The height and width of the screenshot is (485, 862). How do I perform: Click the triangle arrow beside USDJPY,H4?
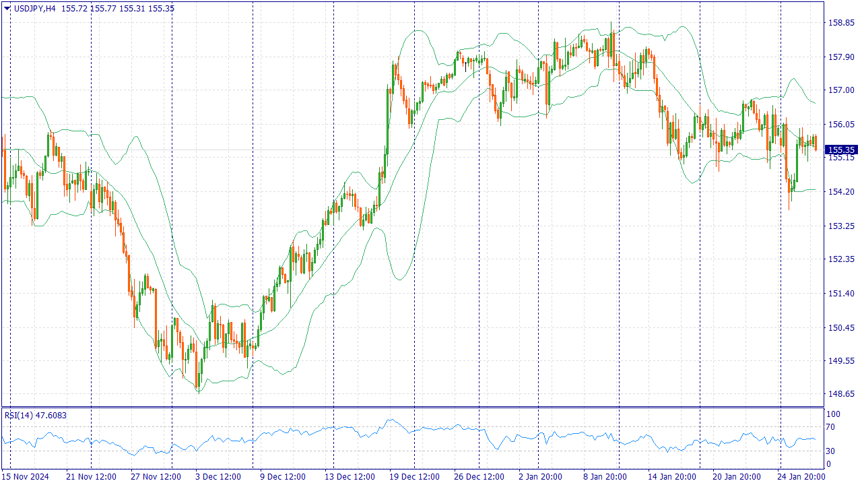pos(7,7)
